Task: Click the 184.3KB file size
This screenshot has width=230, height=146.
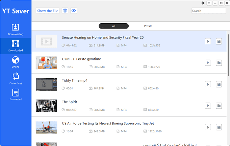Action: pyautogui.click(x=99, y=88)
